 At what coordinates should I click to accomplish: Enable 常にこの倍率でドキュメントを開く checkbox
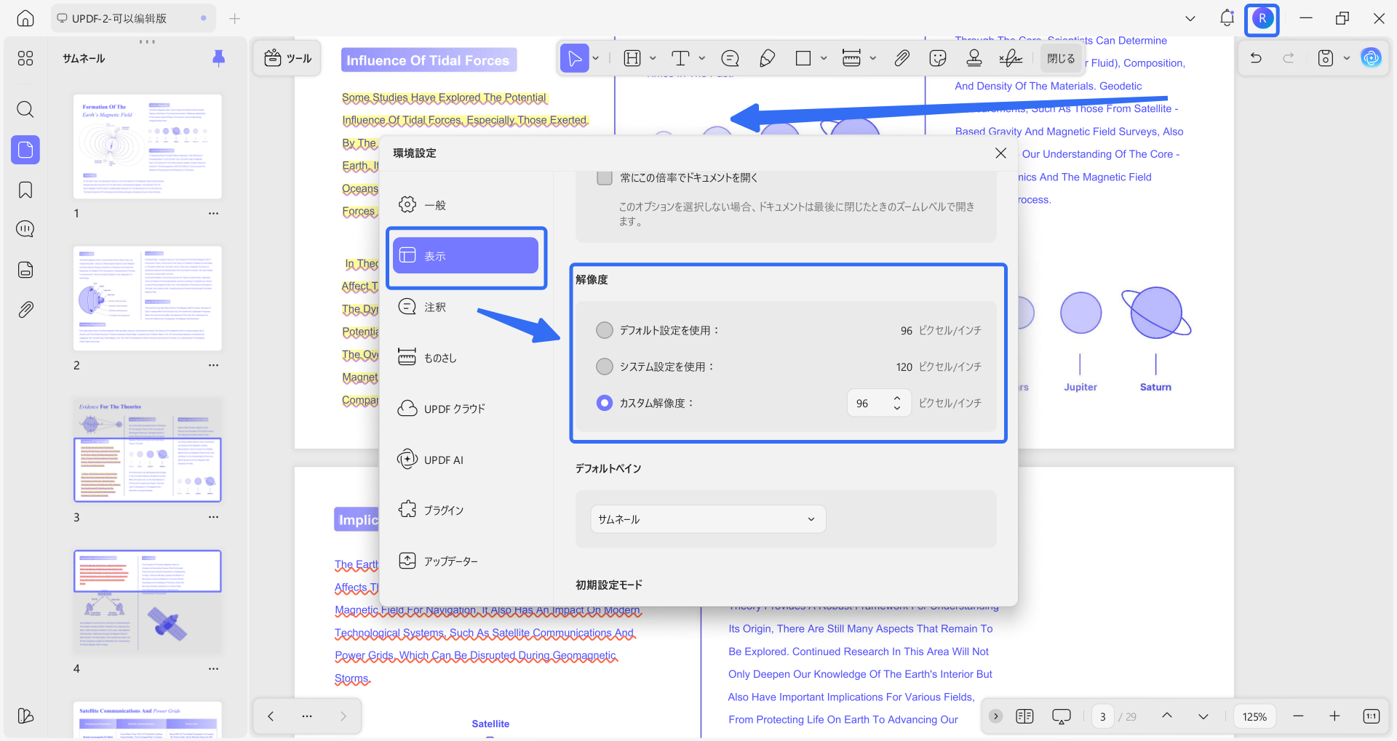[x=604, y=177]
